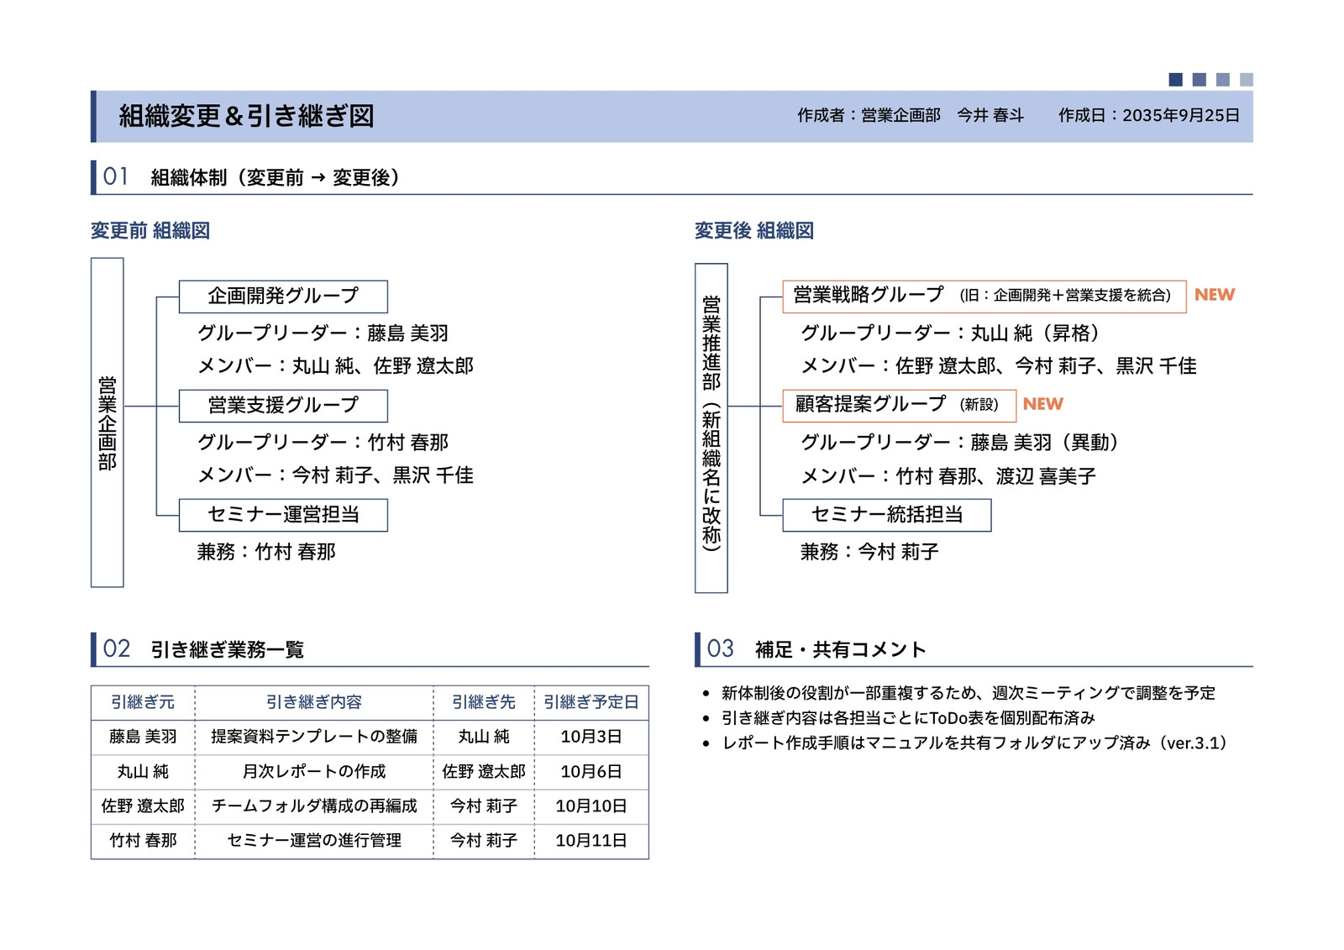1344x950 pixels.
Task: Click the lightest gray-blue square at top right
Action: (x=1246, y=80)
